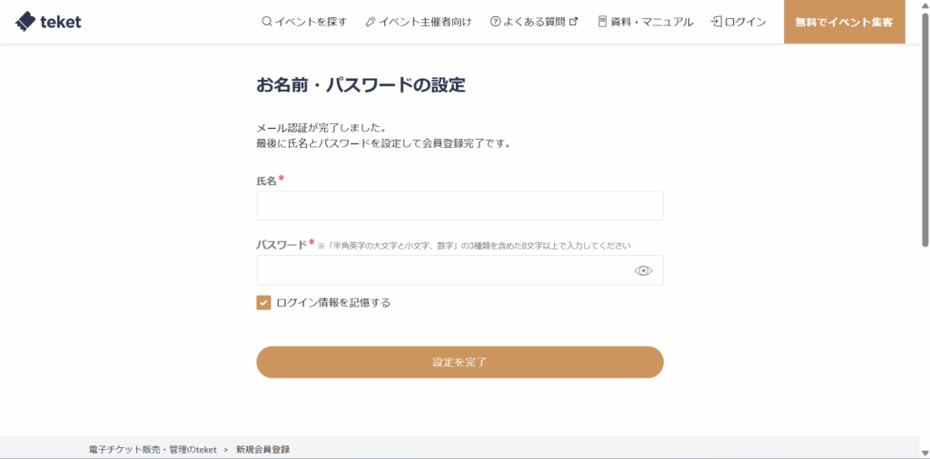Click the external link icon after よくある質問
The width and height of the screenshot is (930, 459).
[x=573, y=22]
